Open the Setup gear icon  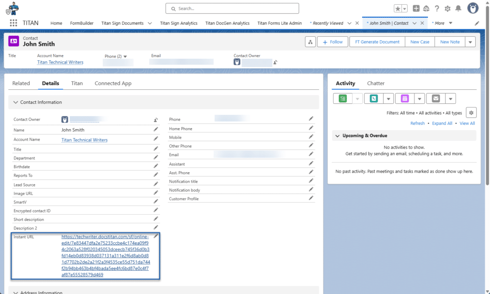pos(447,9)
